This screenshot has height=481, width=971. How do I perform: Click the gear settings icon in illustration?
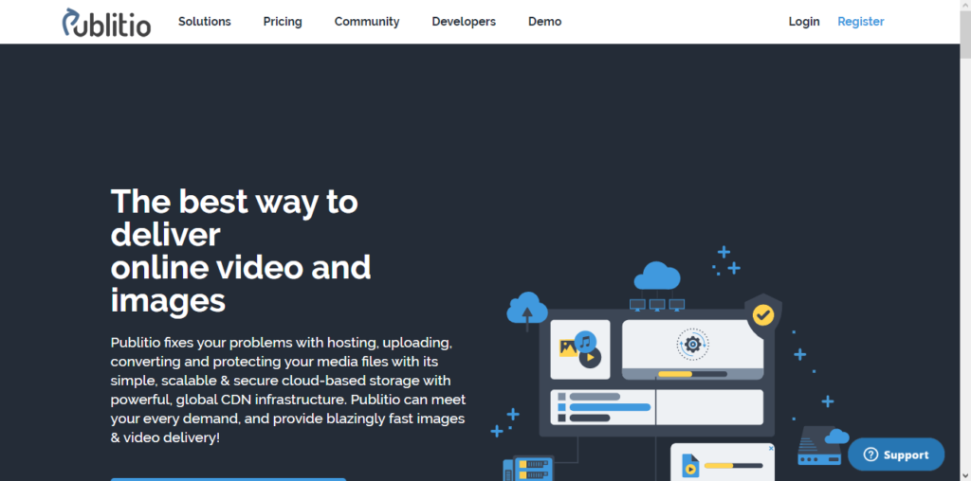coord(692,345)
